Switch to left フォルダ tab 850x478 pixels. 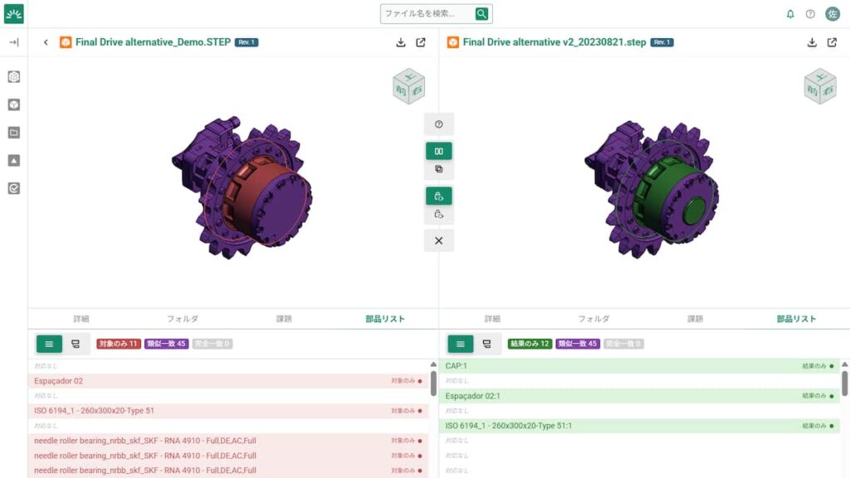coord(183,319)
